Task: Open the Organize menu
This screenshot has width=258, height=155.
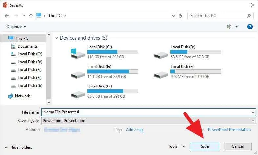Action: pyautogui.click(x=16, y=27)
